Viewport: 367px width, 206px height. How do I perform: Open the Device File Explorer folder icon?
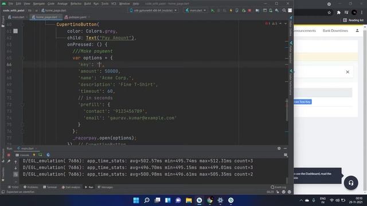pos(257,10)
